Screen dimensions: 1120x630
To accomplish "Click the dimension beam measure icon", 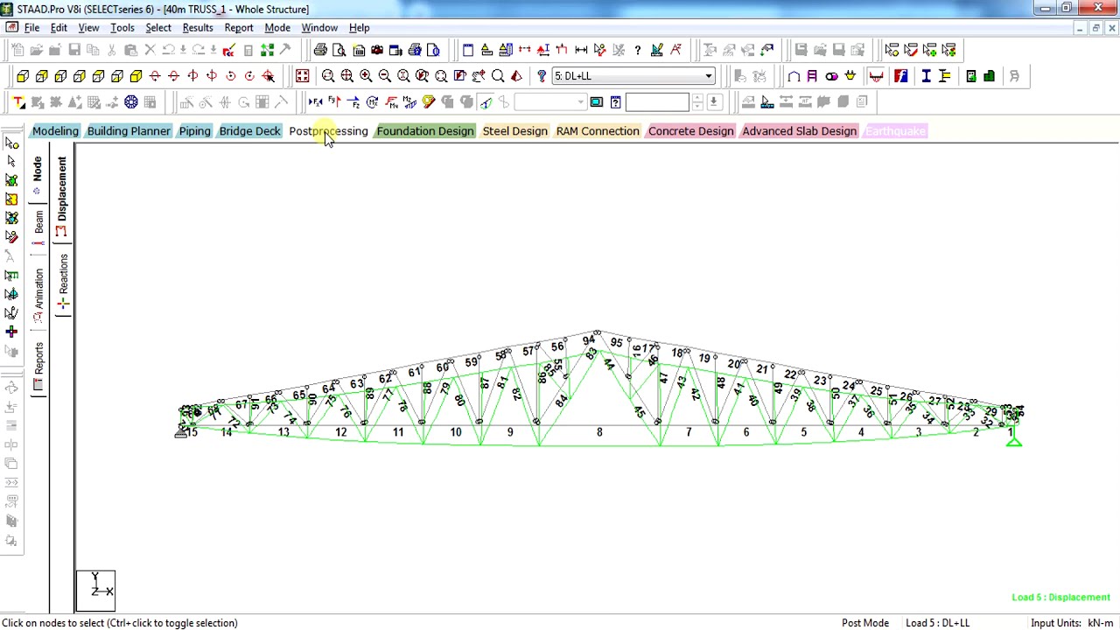I will click(x=581, y=50).
